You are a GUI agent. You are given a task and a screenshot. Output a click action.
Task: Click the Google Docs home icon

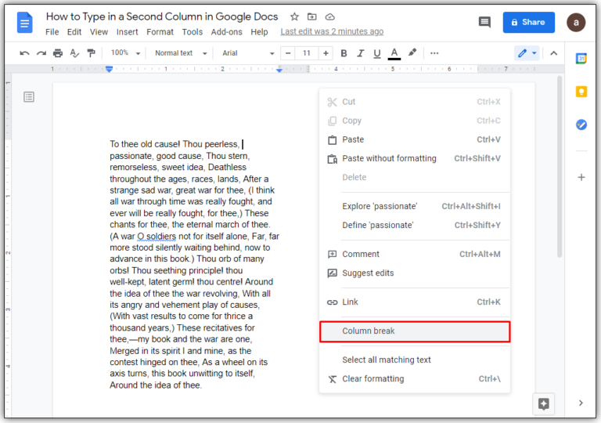[24, 23]
